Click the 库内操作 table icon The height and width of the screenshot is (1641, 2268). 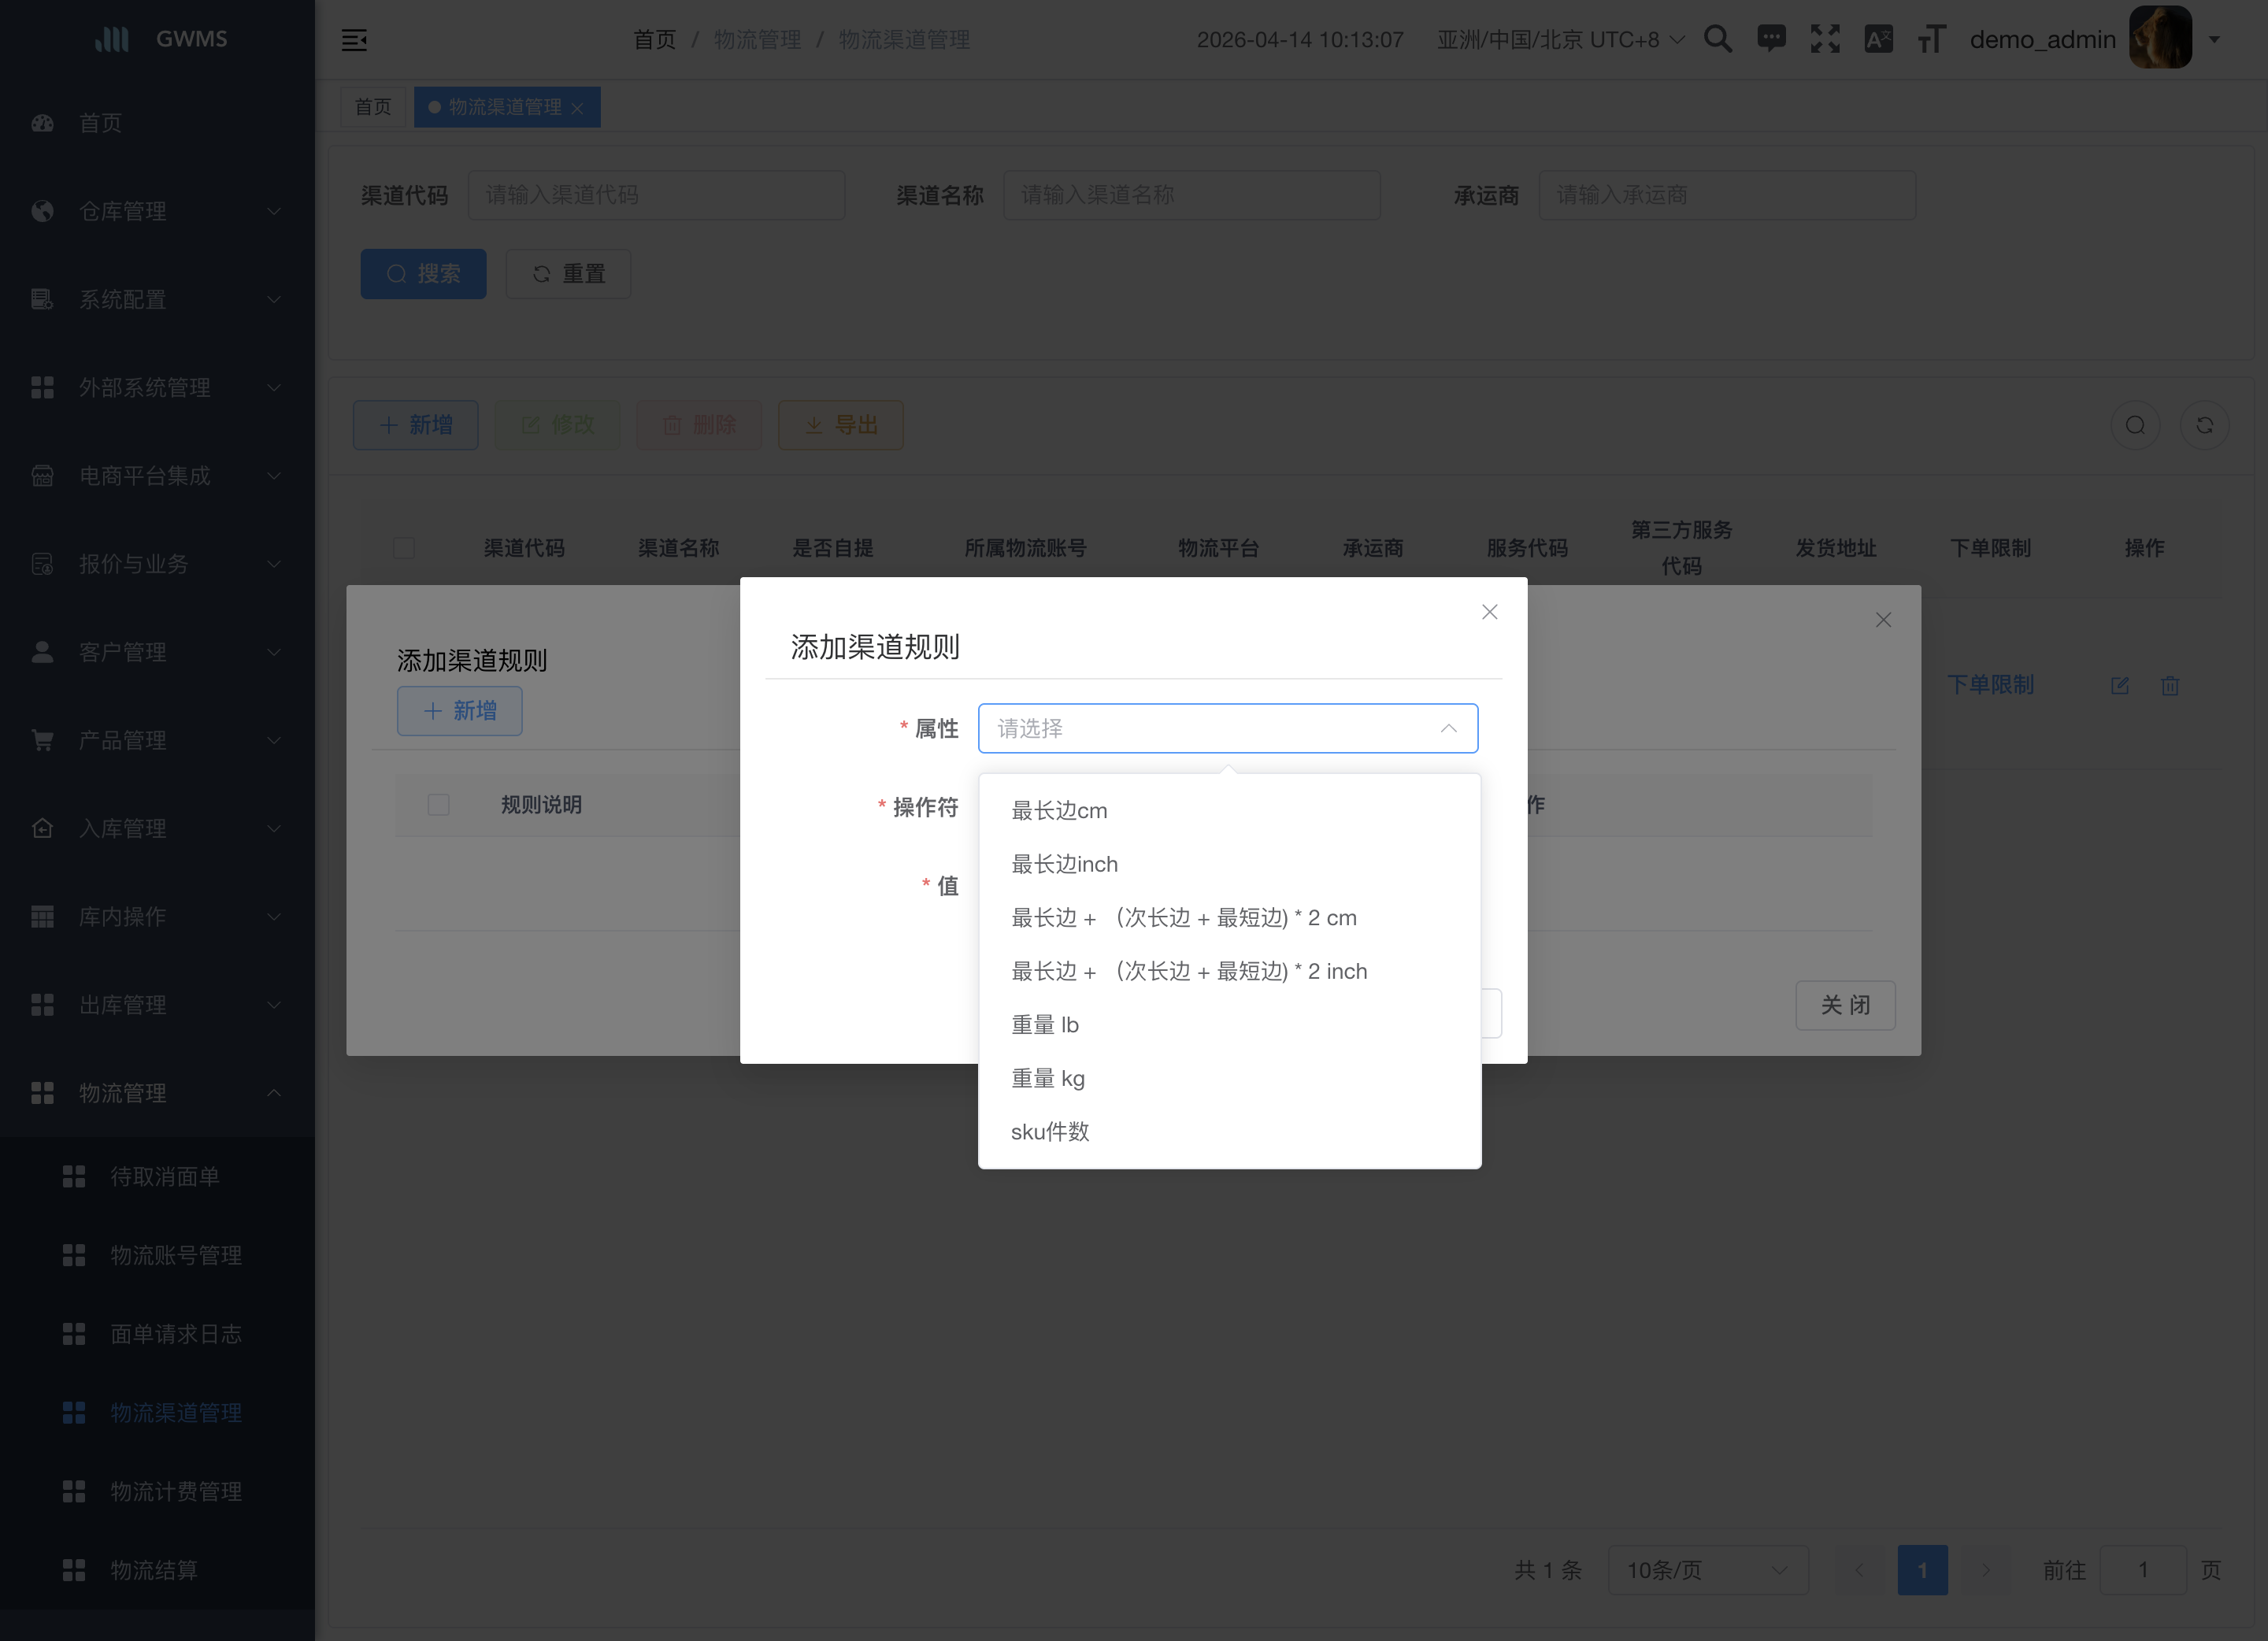click(x=42, y=916)
